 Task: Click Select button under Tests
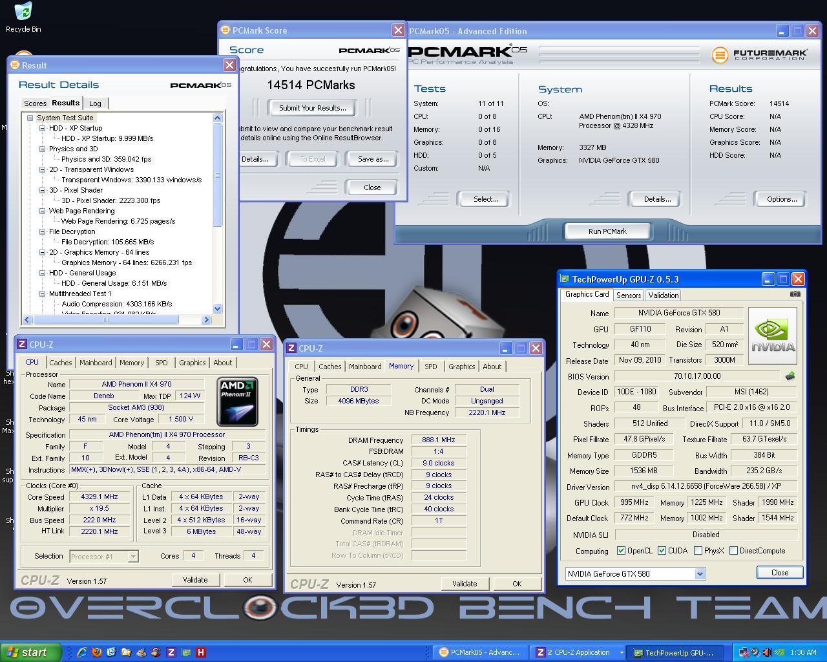coord(485,199)
